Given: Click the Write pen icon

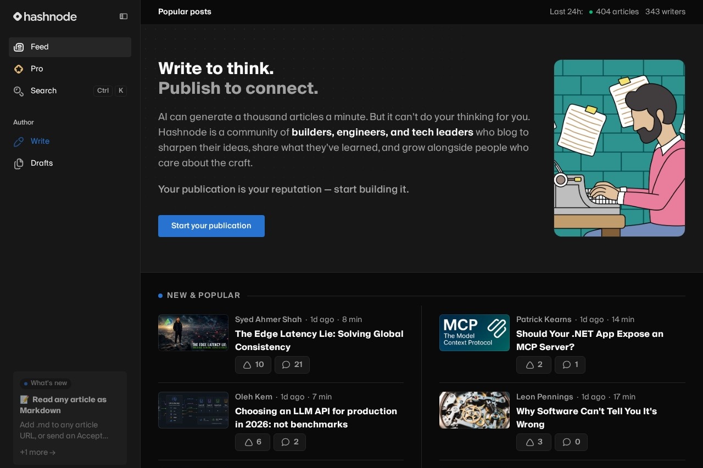Looking at the screenshot, I should (19, 142).
